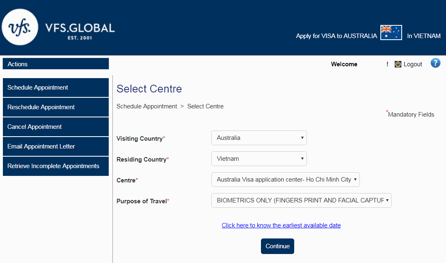Screen dimensions: 446x263
Task: Open Reschedule Appointment in the sidebar
Action: pos(56,107)
